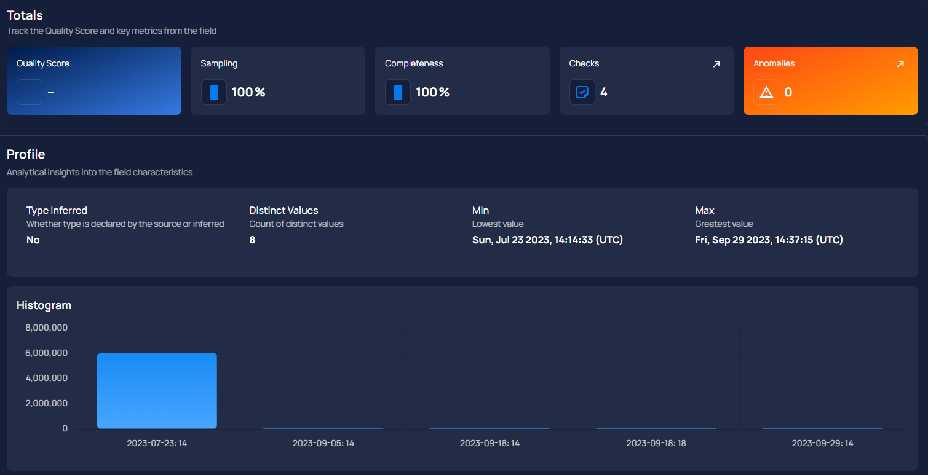Click the Greatest value subtitle under Max
Image resolution: width=928 pixels, height=475 pixels.
pyautogui.click(x=724, y=224)
